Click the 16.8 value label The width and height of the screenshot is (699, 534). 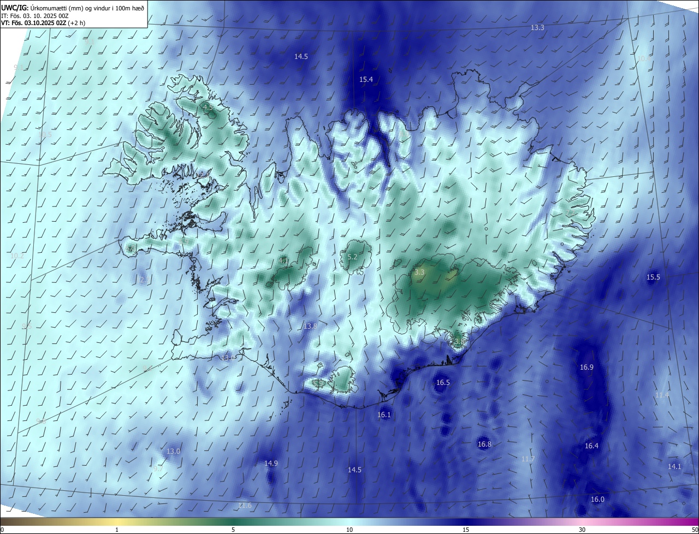pyautogui.click(x=484, y=444)
